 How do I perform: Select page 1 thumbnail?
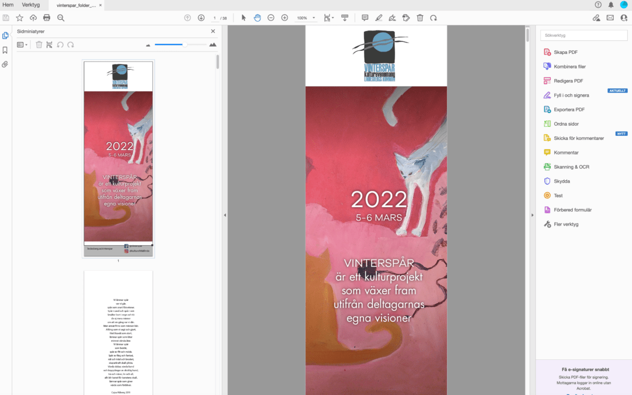(118, 159)
